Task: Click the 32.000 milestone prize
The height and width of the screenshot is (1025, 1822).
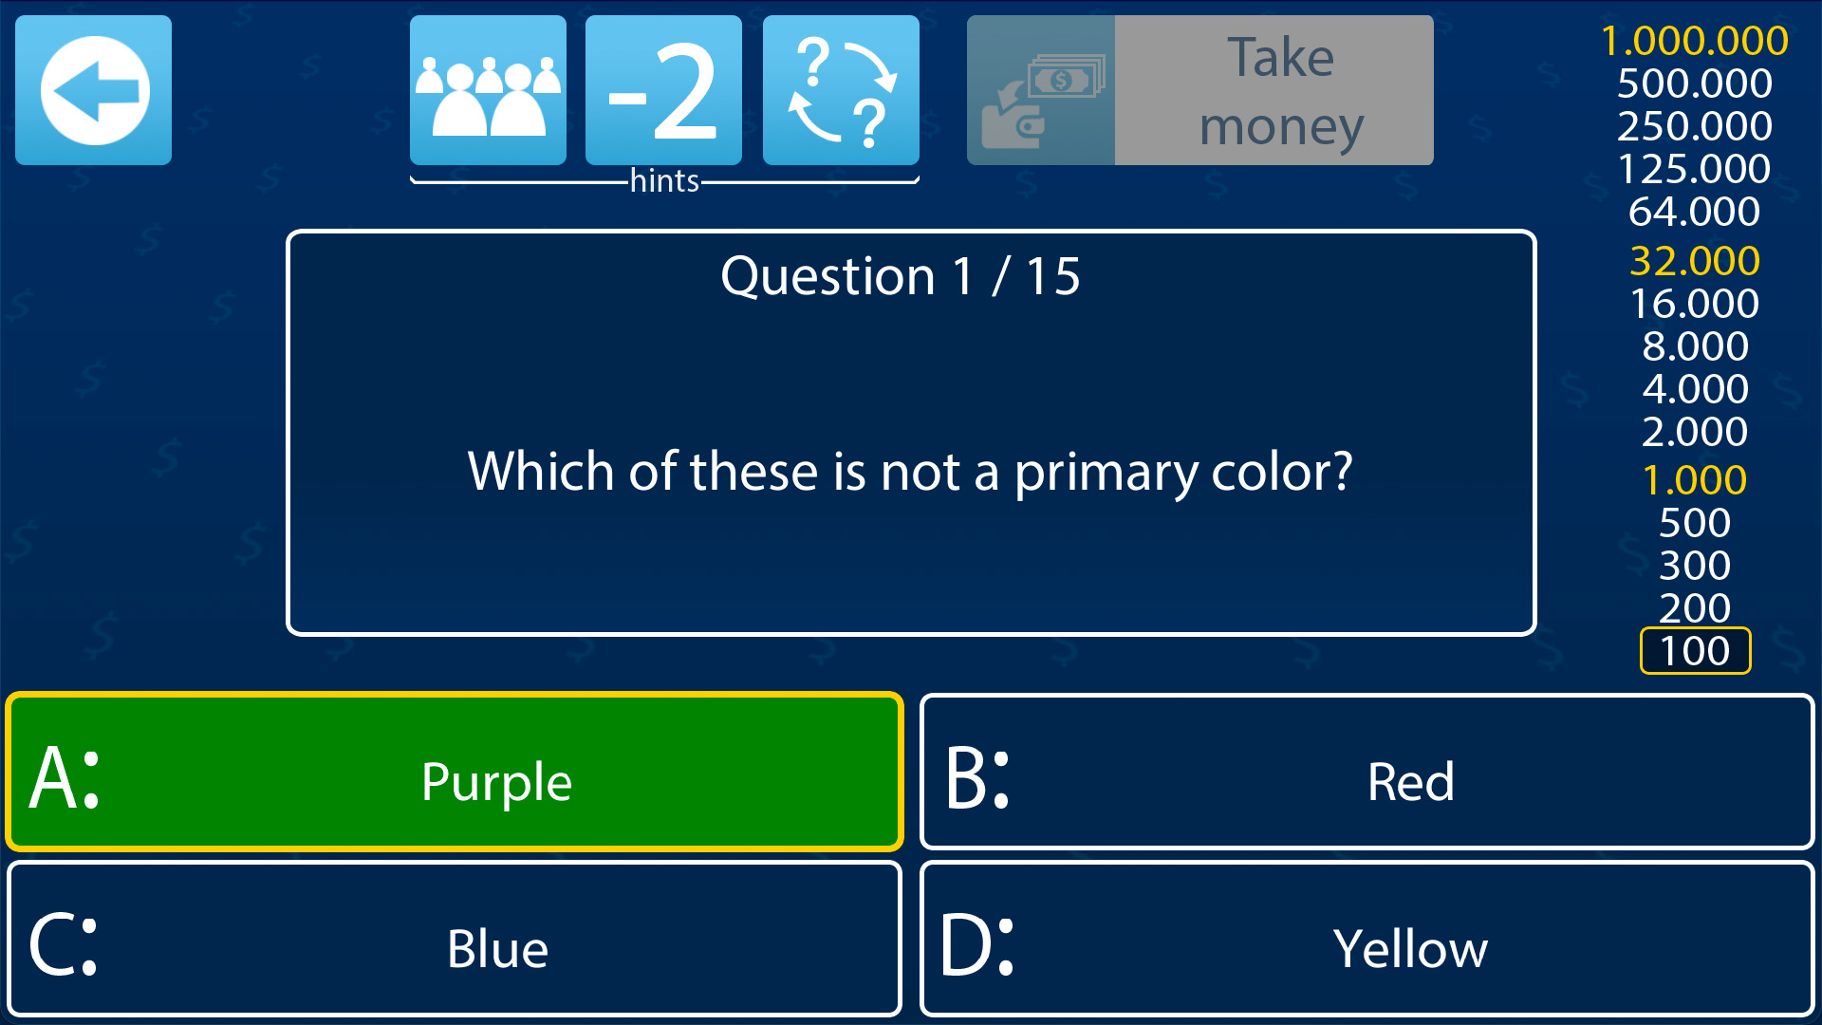Action: point(1695,260)
